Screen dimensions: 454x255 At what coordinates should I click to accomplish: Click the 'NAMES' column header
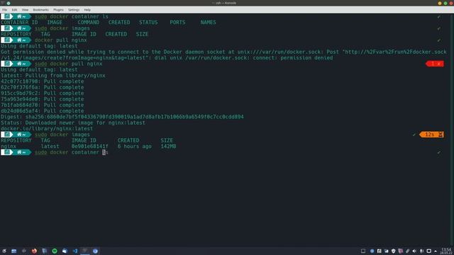tap(208, 22)
